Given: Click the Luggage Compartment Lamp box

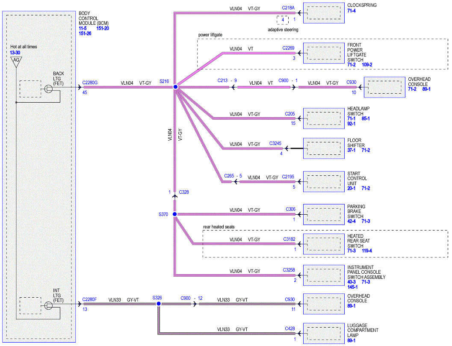Looking at the screenshot, I should [324, 333].
